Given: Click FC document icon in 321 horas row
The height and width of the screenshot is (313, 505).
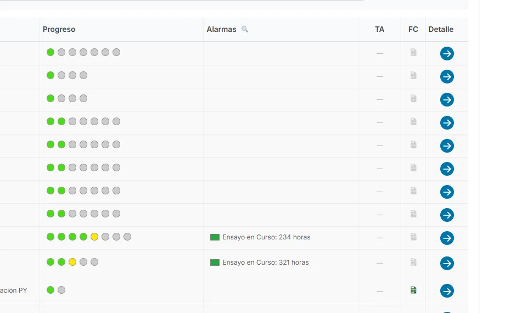Looking at the screenshot, I should tap(413, 262).
